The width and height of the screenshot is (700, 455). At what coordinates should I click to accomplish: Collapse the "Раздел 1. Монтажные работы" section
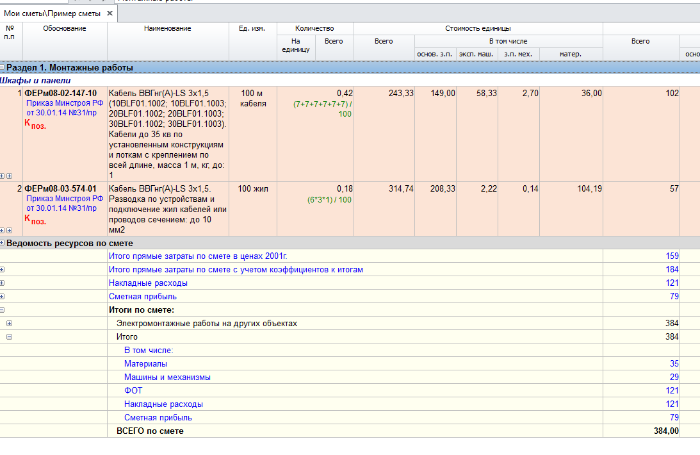3,67
